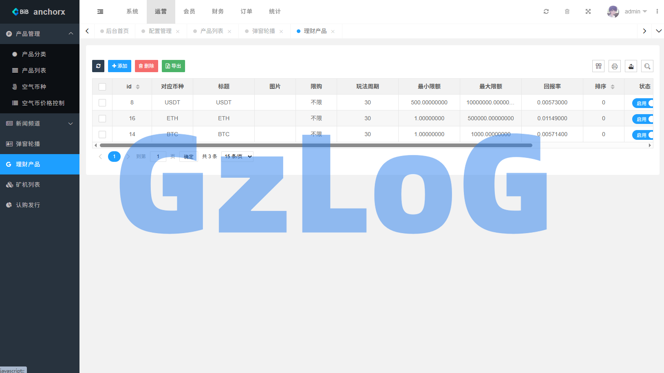The width and height of the screenshot is (664, 373).
Task: Switch to the 产品列表 tab
Action: 212,31
